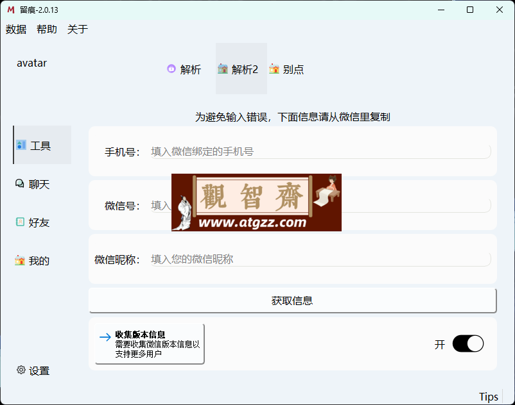Click the 聊天 chat bubble icon
This screenshot has height=405, width=515.
pyautogui.click(x=20, y=183)
